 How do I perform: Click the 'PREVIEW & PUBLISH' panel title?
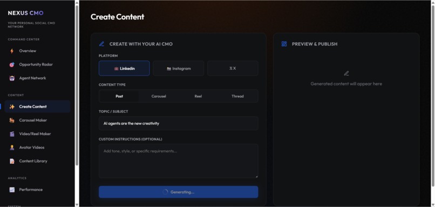(315, 44)
